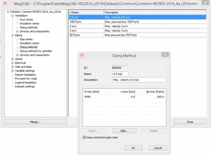Viewport: 211px width, 155px height.
Task: Click the Add... button
Action: point(124,131)
